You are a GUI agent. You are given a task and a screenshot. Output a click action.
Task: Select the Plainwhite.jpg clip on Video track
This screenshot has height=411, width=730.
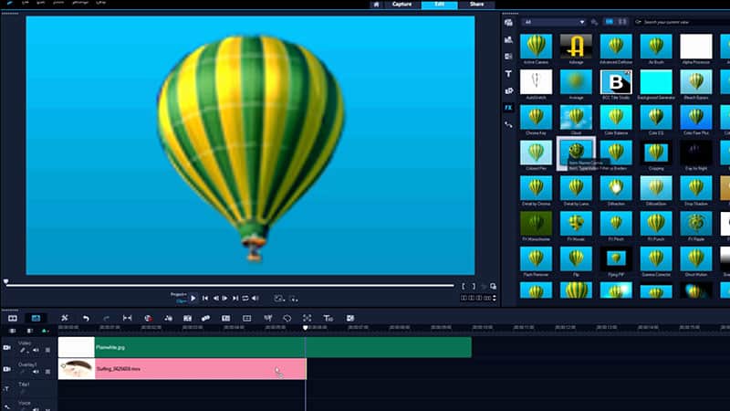[x=265, y=347]
